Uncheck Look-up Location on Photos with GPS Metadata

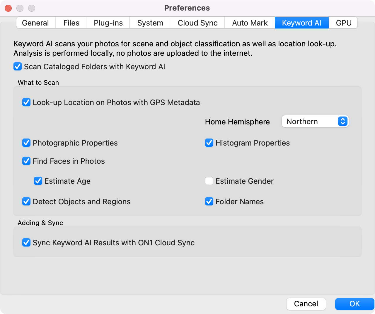pos(26,102)
